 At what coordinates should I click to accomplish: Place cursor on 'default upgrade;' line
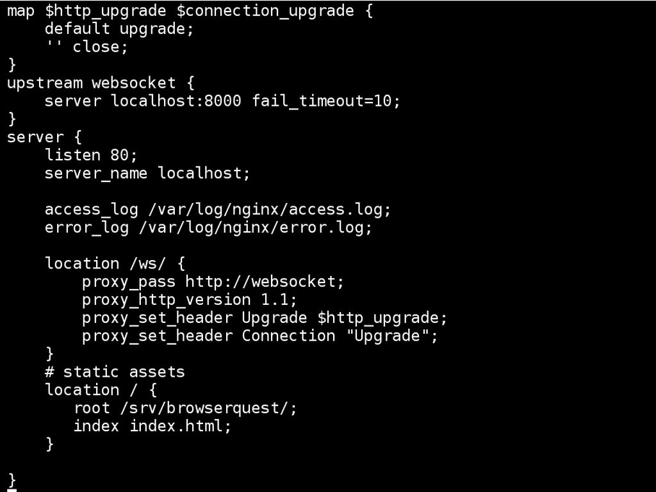(119, 29)
